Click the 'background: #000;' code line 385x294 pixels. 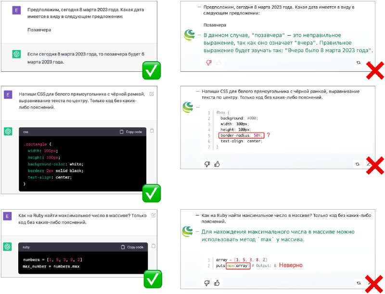click(239, 118)
